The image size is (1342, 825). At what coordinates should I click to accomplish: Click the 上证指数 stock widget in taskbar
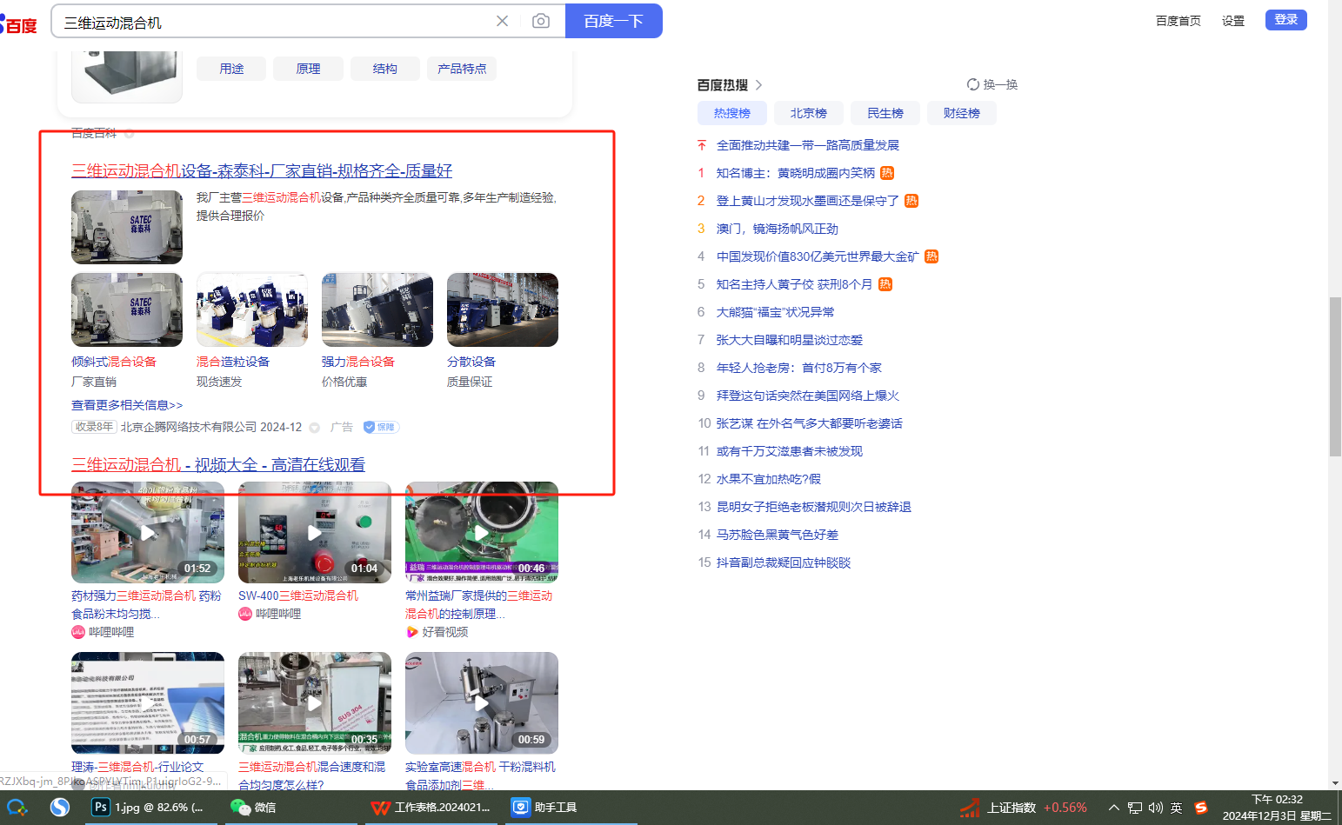tap(1024, 808)
